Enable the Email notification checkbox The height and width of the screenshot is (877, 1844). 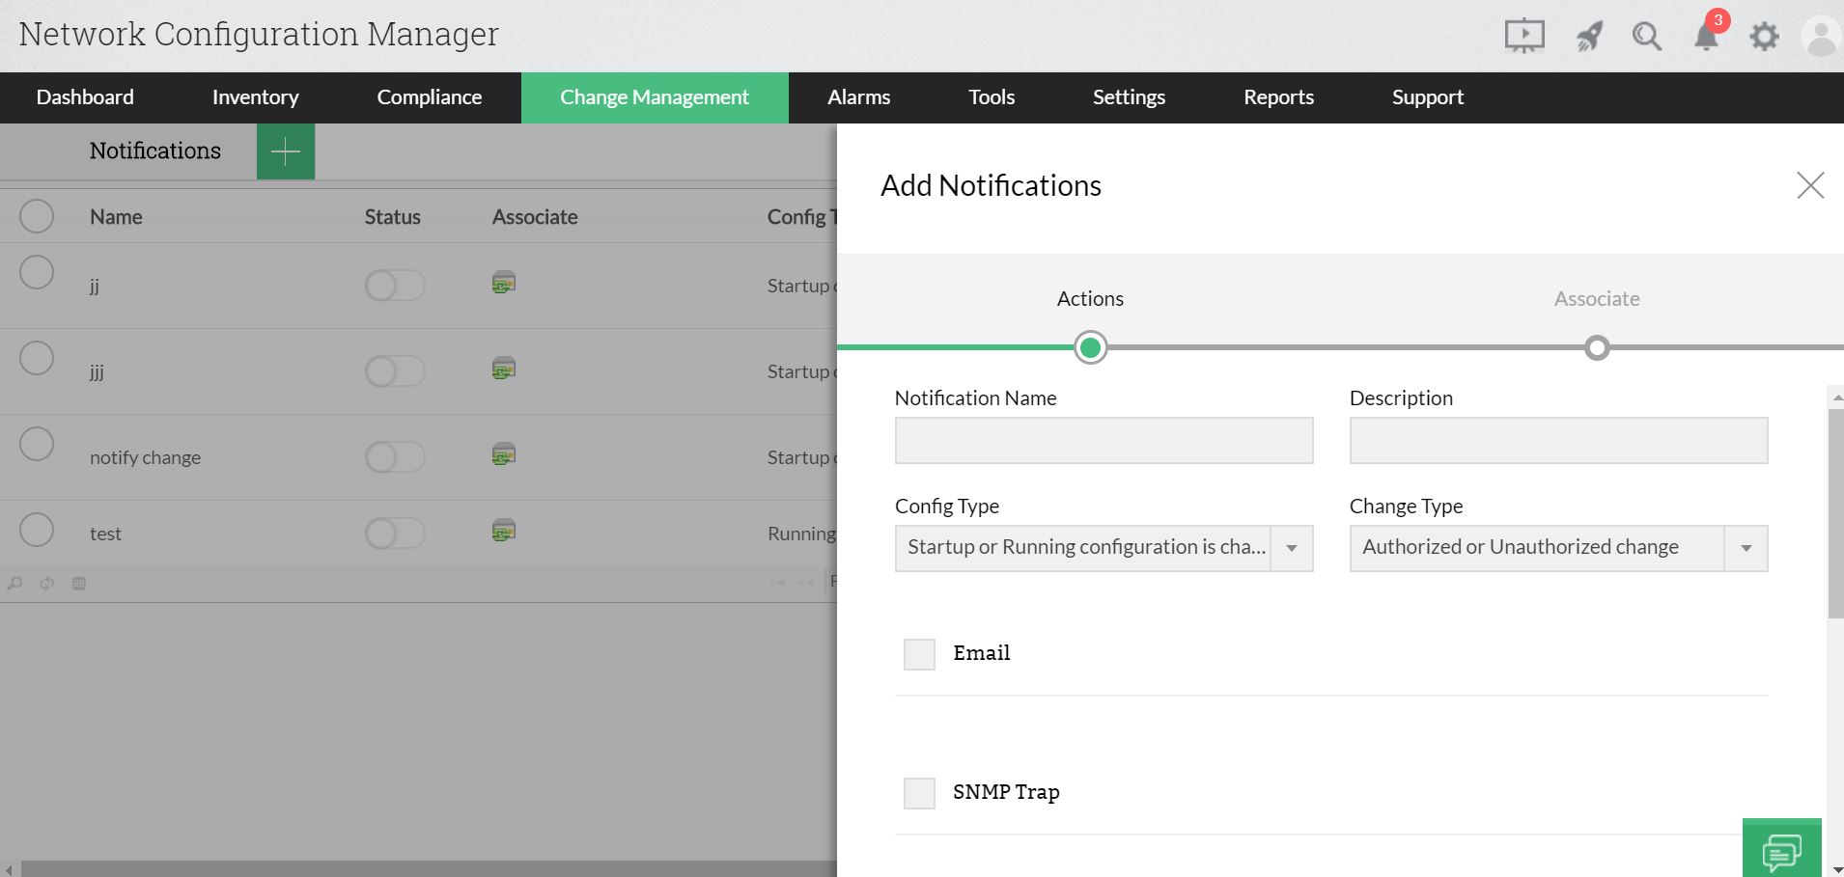(918, 653)
